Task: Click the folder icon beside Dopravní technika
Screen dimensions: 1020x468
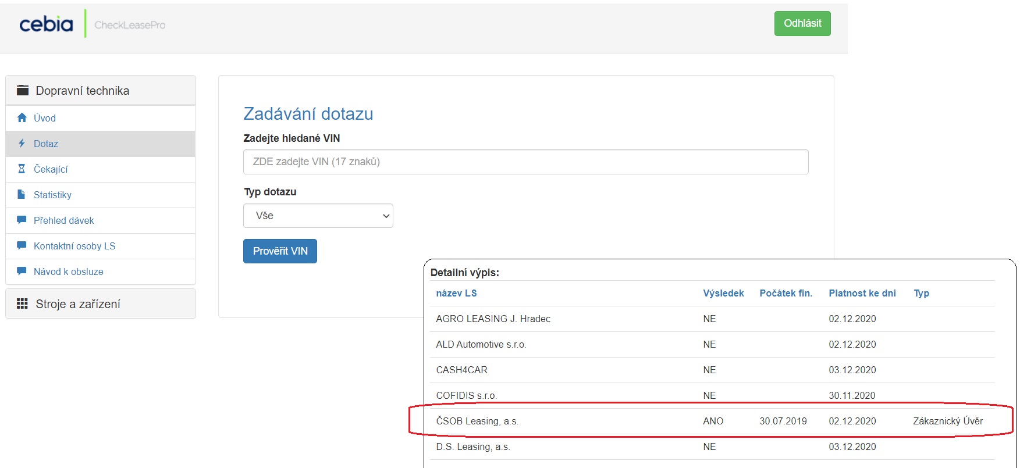Action: point(23,90)
